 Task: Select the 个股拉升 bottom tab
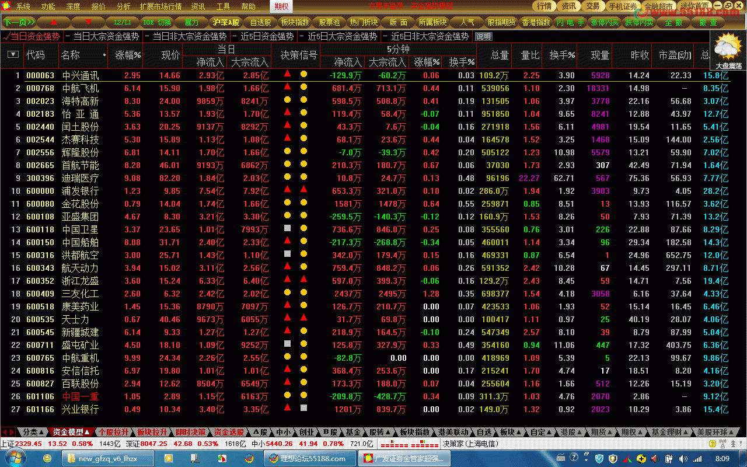tap(114, 432)
